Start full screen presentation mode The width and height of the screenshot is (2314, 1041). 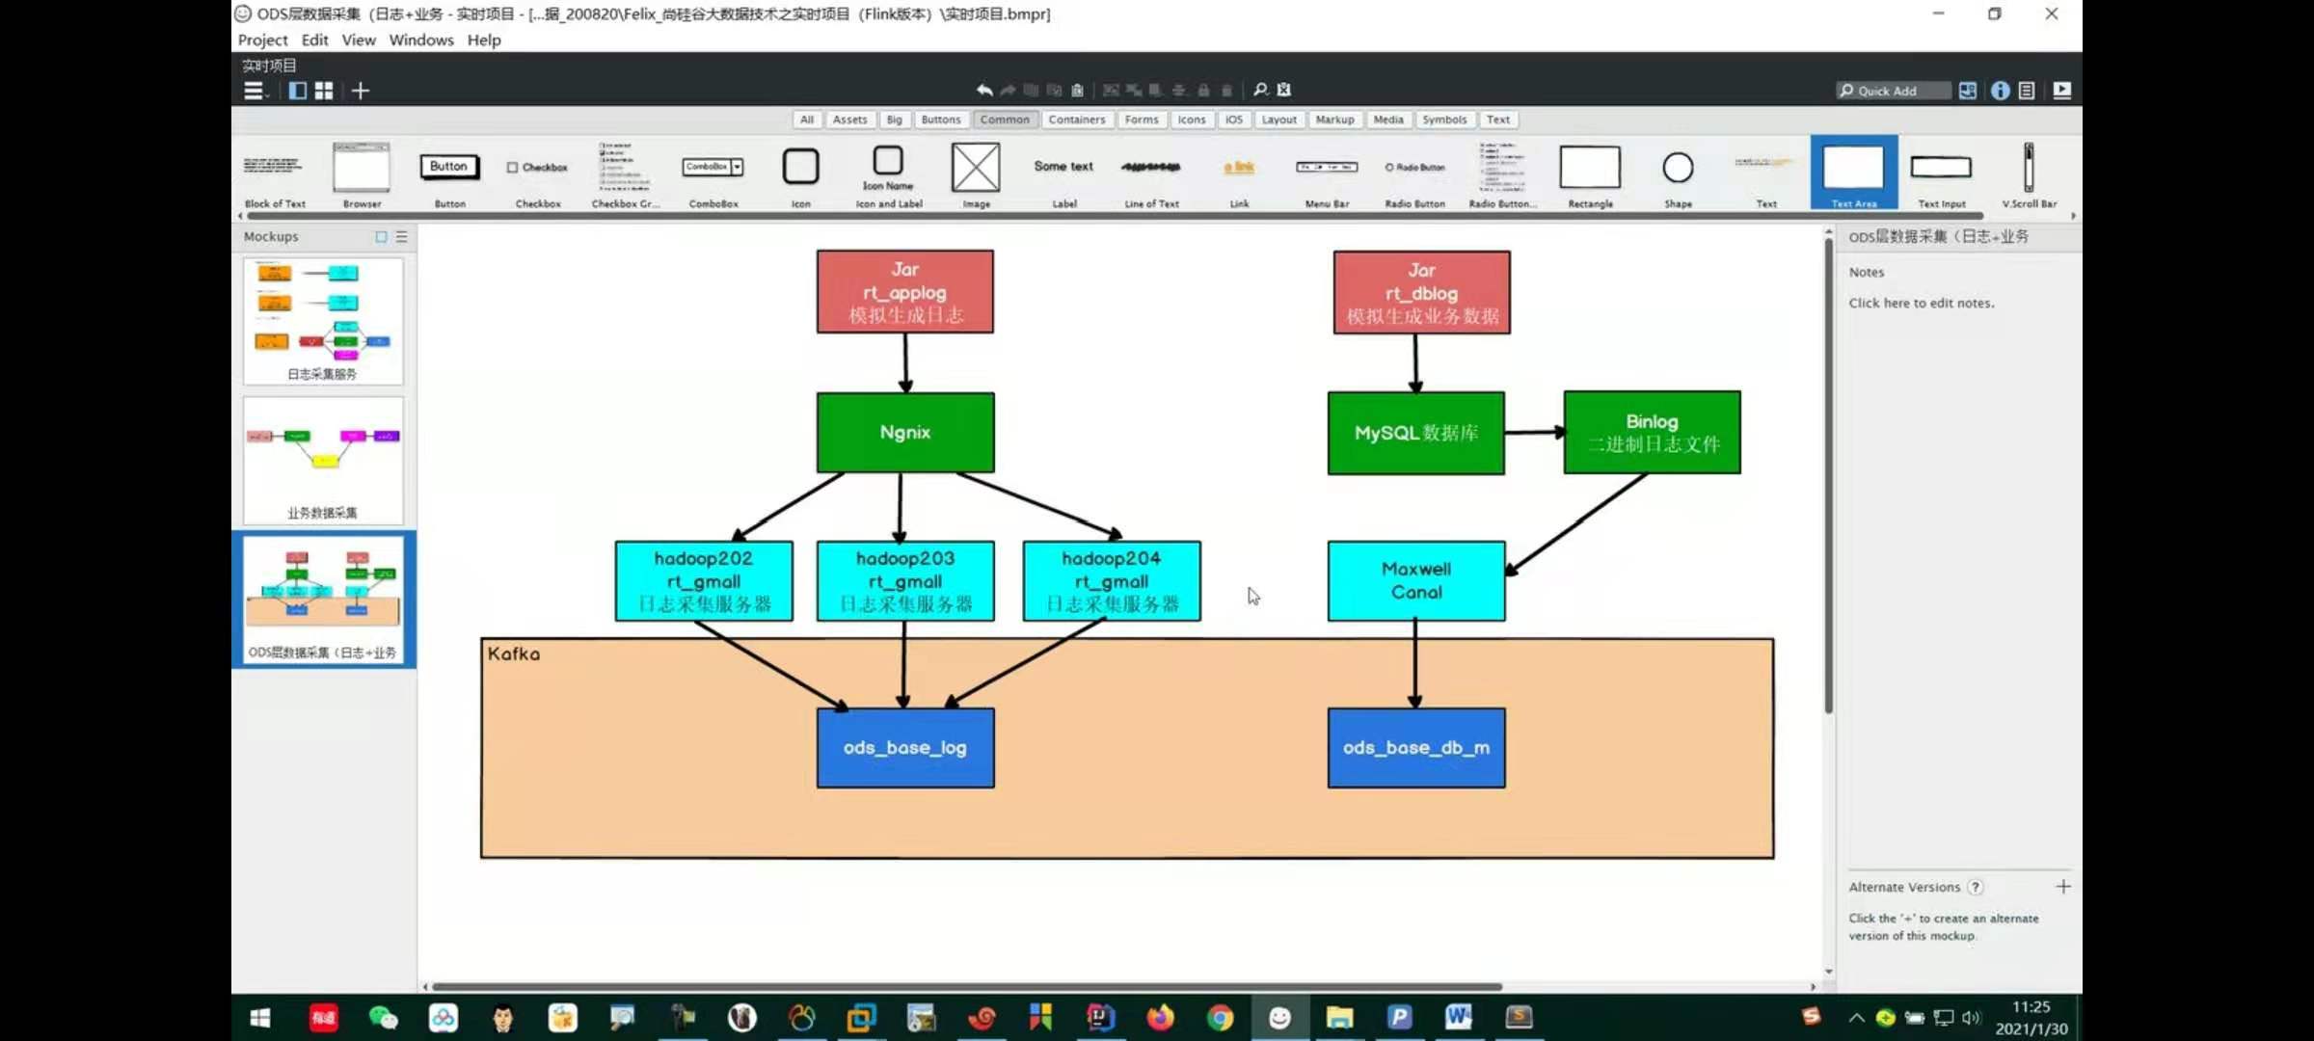tap(2062, 91)
